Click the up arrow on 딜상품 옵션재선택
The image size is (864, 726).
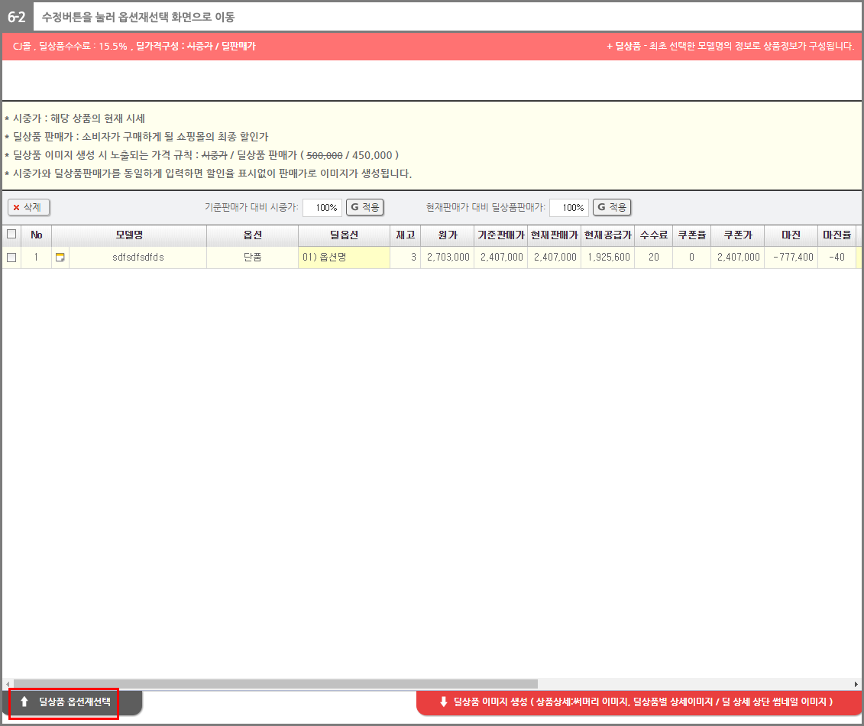[x=24, y=702]
